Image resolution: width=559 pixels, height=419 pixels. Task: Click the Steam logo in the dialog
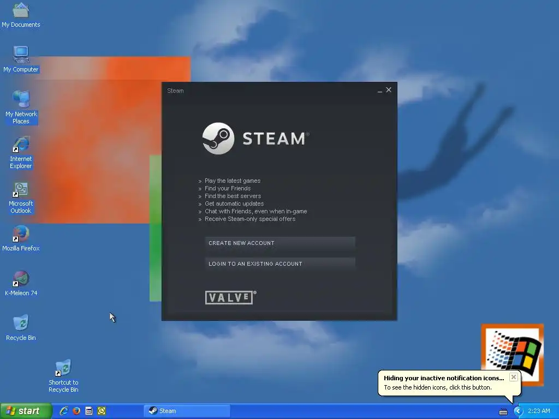click(x=255, y=139)
